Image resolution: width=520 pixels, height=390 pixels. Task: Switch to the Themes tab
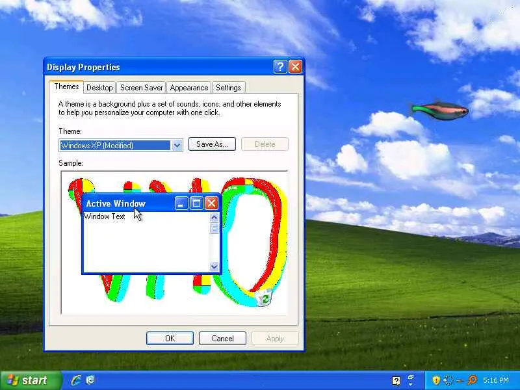point(66,87)
